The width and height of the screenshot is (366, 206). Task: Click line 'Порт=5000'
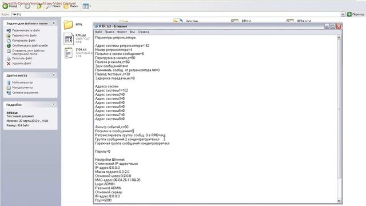pyautogui.click(x=104, y=200)
